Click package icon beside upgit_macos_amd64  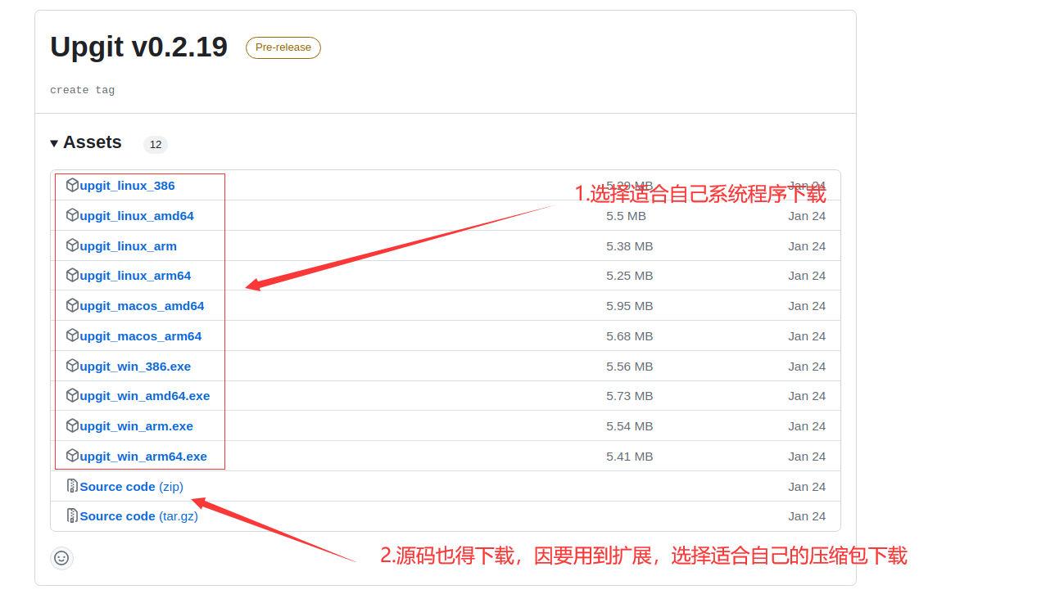pos(72,305)
